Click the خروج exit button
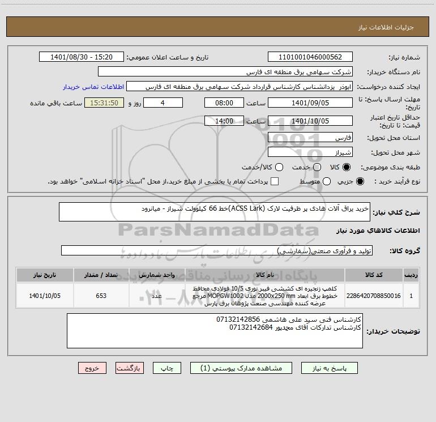Image resolution: width=436 pixels, height=422 pixels. tap(92, 368)
